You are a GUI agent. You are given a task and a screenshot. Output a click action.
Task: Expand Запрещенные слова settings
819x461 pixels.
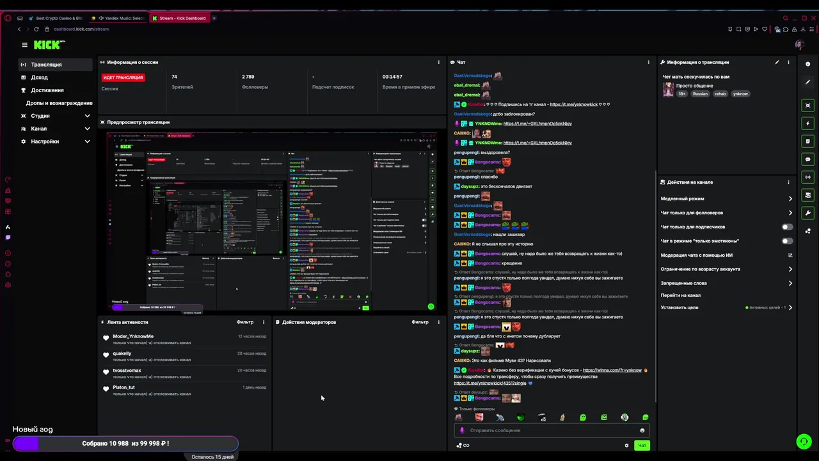[x=726, y=283]
